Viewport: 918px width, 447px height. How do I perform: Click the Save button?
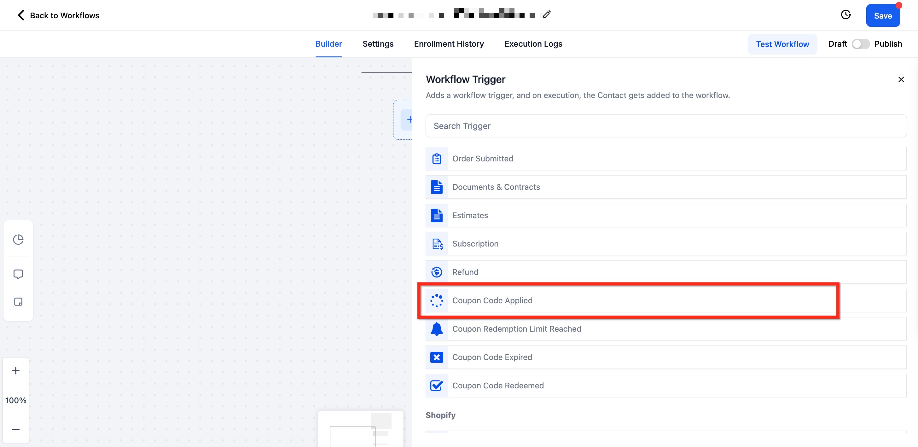[882, 16]
